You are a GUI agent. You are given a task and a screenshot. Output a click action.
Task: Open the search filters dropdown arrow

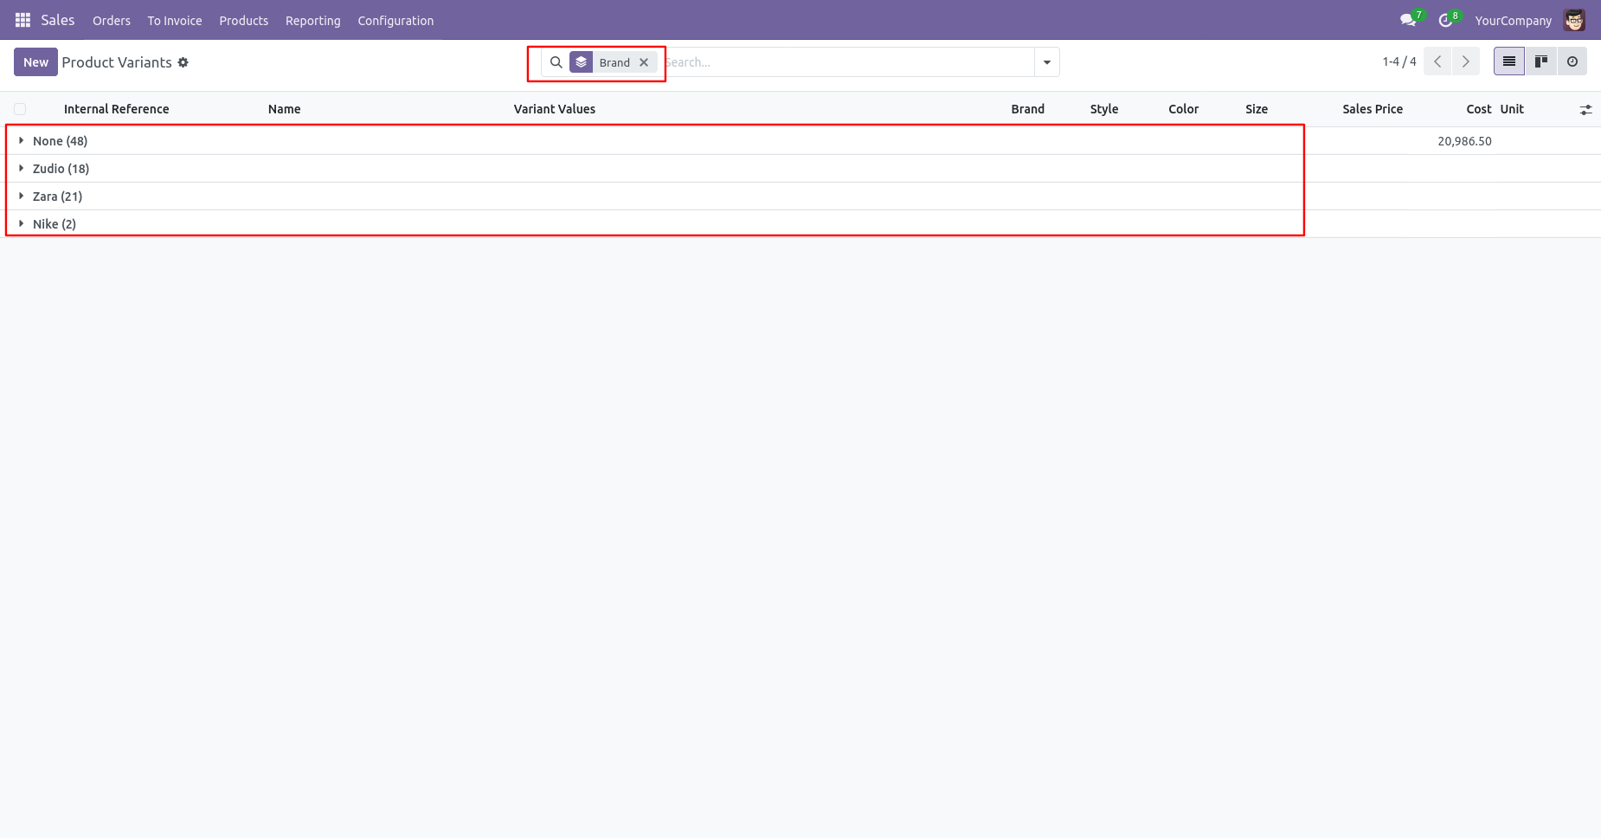click(x=1047, y=62)
